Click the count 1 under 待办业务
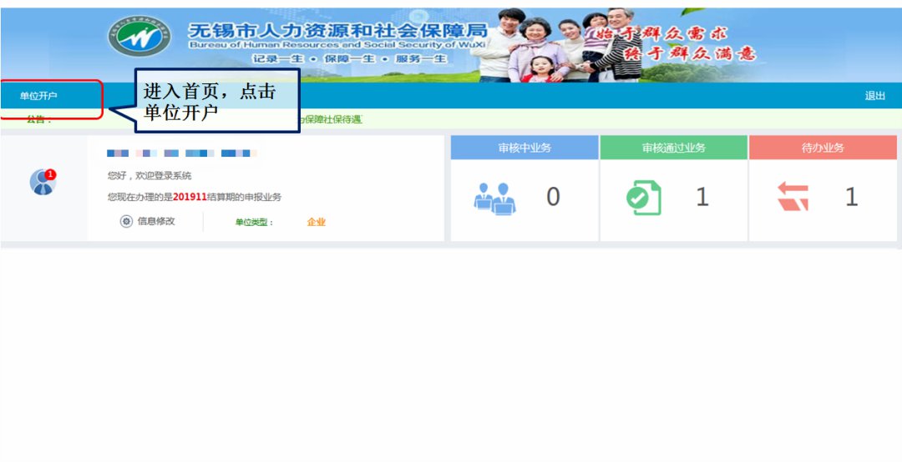The image size is (902, 462). [x=851, y=197]
